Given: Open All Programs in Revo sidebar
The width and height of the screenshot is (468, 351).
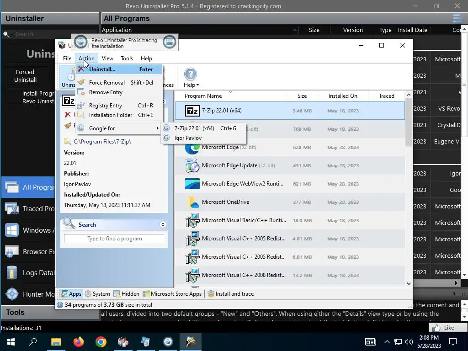Looking at the screenshot, I should (28, 187).
